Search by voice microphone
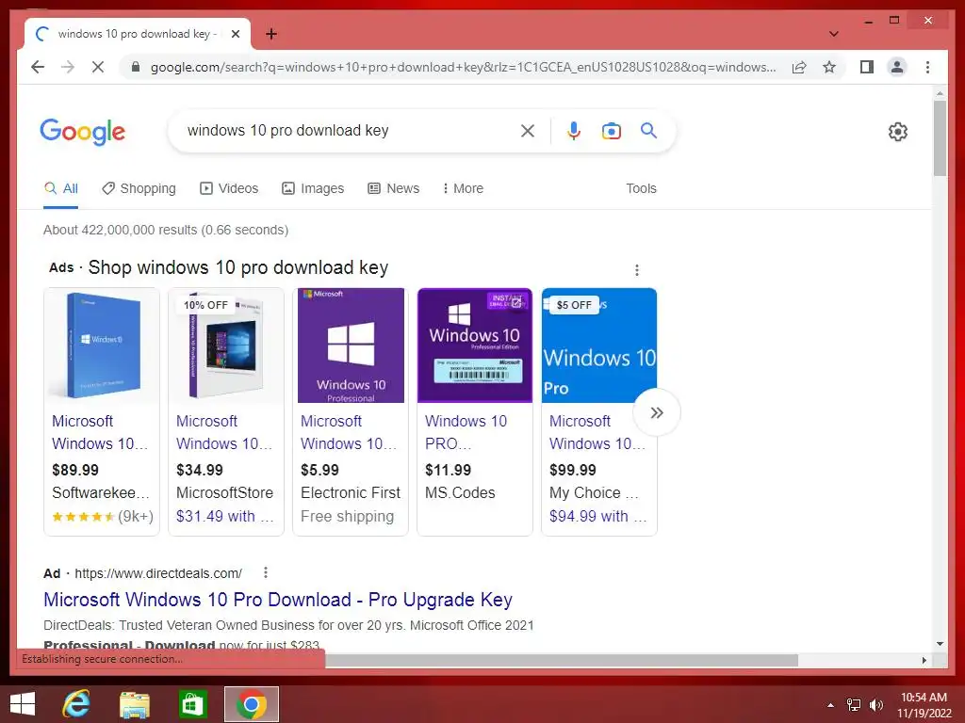The height and width of the screenshot is (723, 965). [x=574, y=130]
